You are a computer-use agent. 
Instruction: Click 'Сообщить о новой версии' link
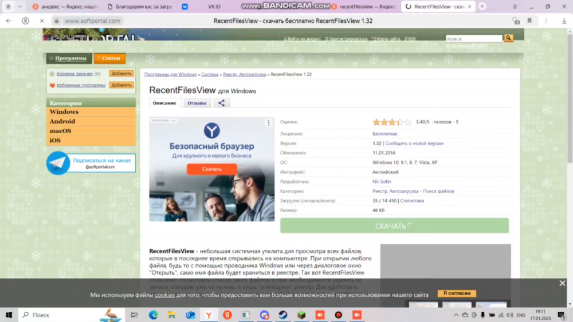(x=414, y=144)
